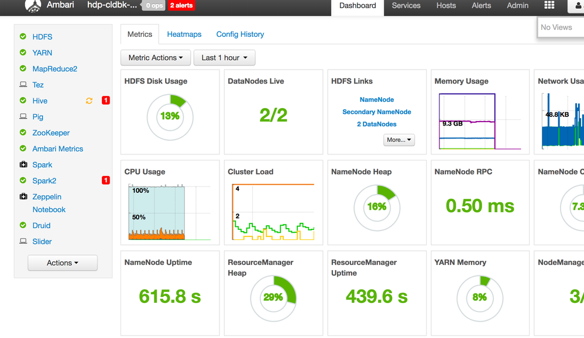Click the Cluster Load graph
Image resolution: width=584 pixels, height=338 pixels.
tap(273, 212)
